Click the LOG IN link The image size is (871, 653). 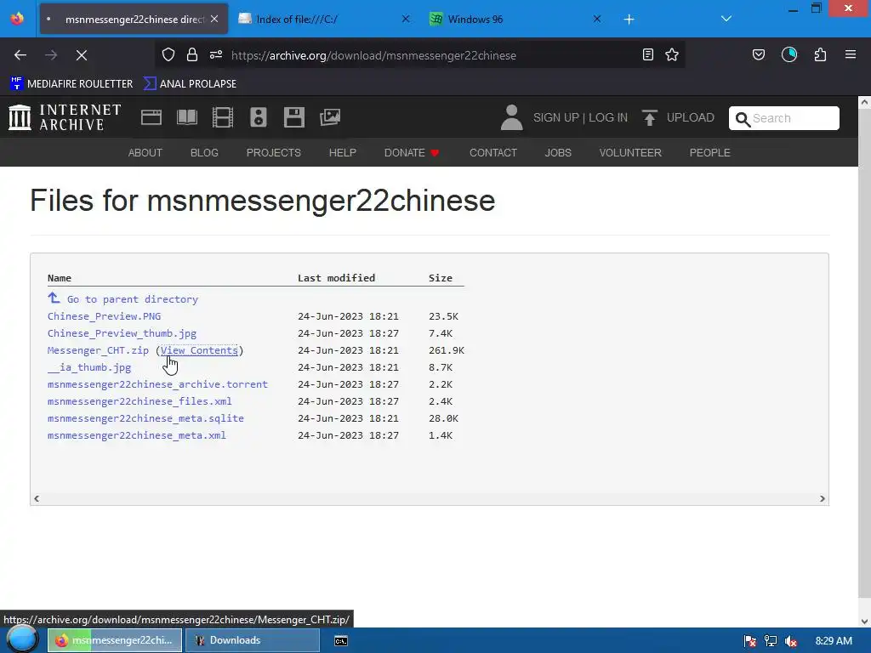coord(608,117)
